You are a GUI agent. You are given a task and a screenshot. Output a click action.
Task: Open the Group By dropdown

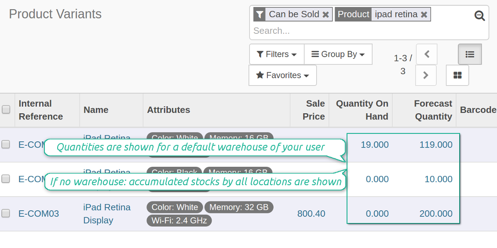point(338,54)
